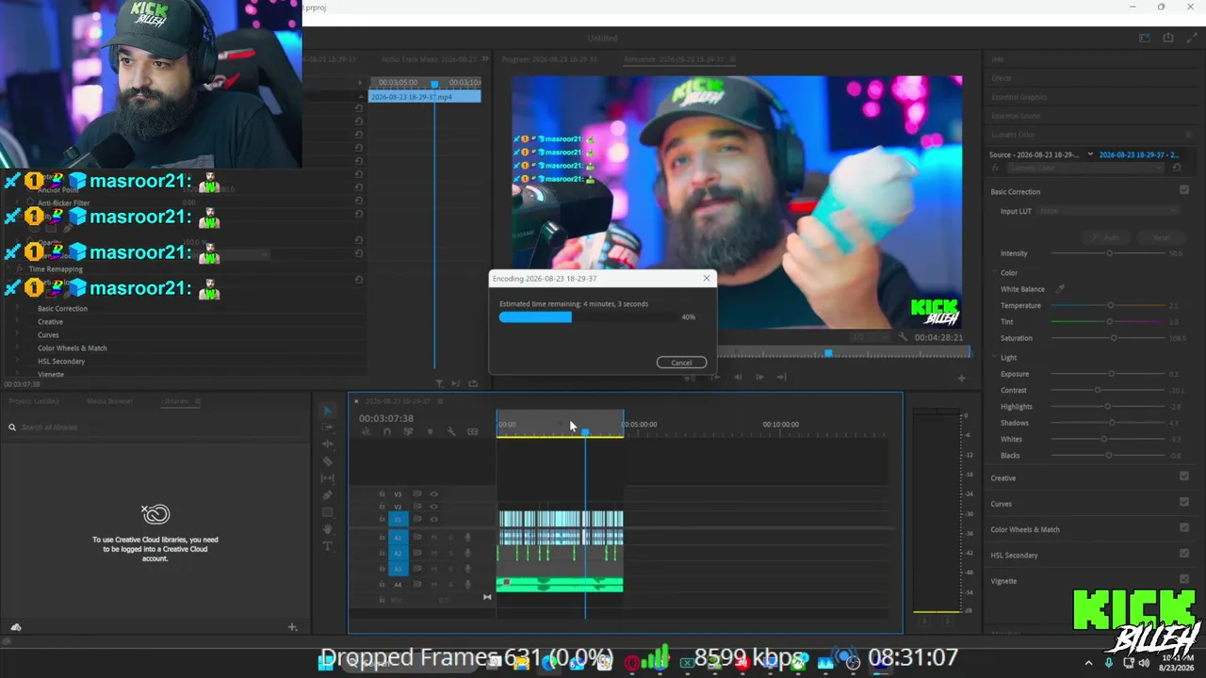Toggle Linked Selection in timeline header
This screenshot has height=678, width=1206.
[x=408, y=431]
